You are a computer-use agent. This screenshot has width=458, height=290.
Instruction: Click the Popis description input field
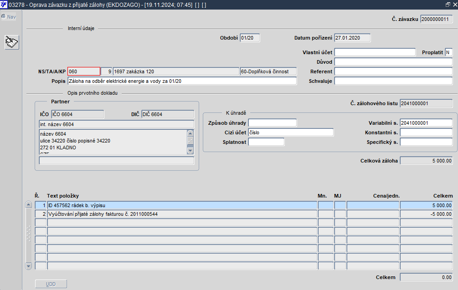181,81
